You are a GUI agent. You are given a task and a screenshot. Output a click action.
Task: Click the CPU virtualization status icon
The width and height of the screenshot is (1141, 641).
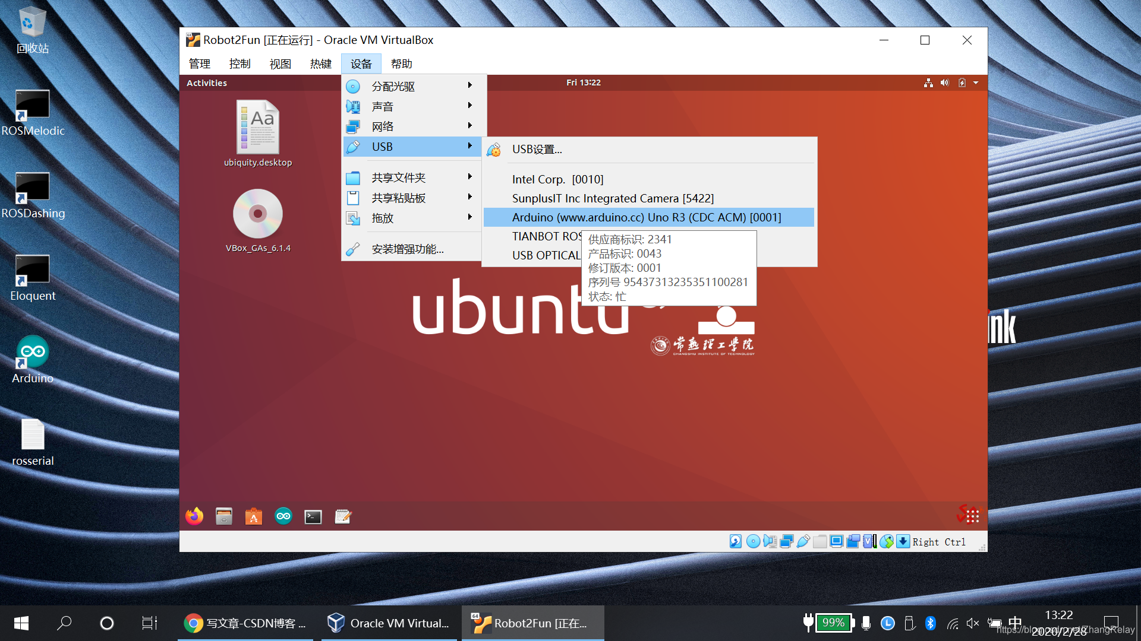[x=869, y=541]
